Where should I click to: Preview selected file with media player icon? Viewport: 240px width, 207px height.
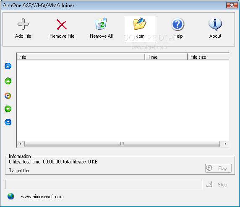(x=8, y=96)
